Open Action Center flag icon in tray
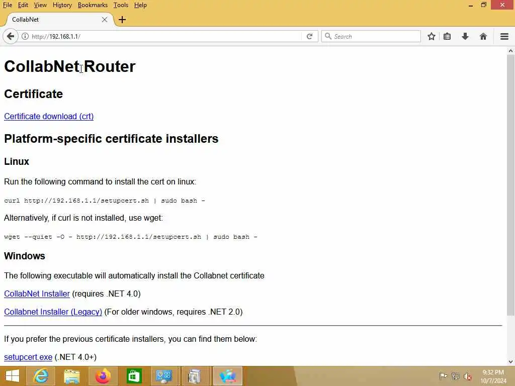This screenshot has width=515, height=386. tap(443, 376)
